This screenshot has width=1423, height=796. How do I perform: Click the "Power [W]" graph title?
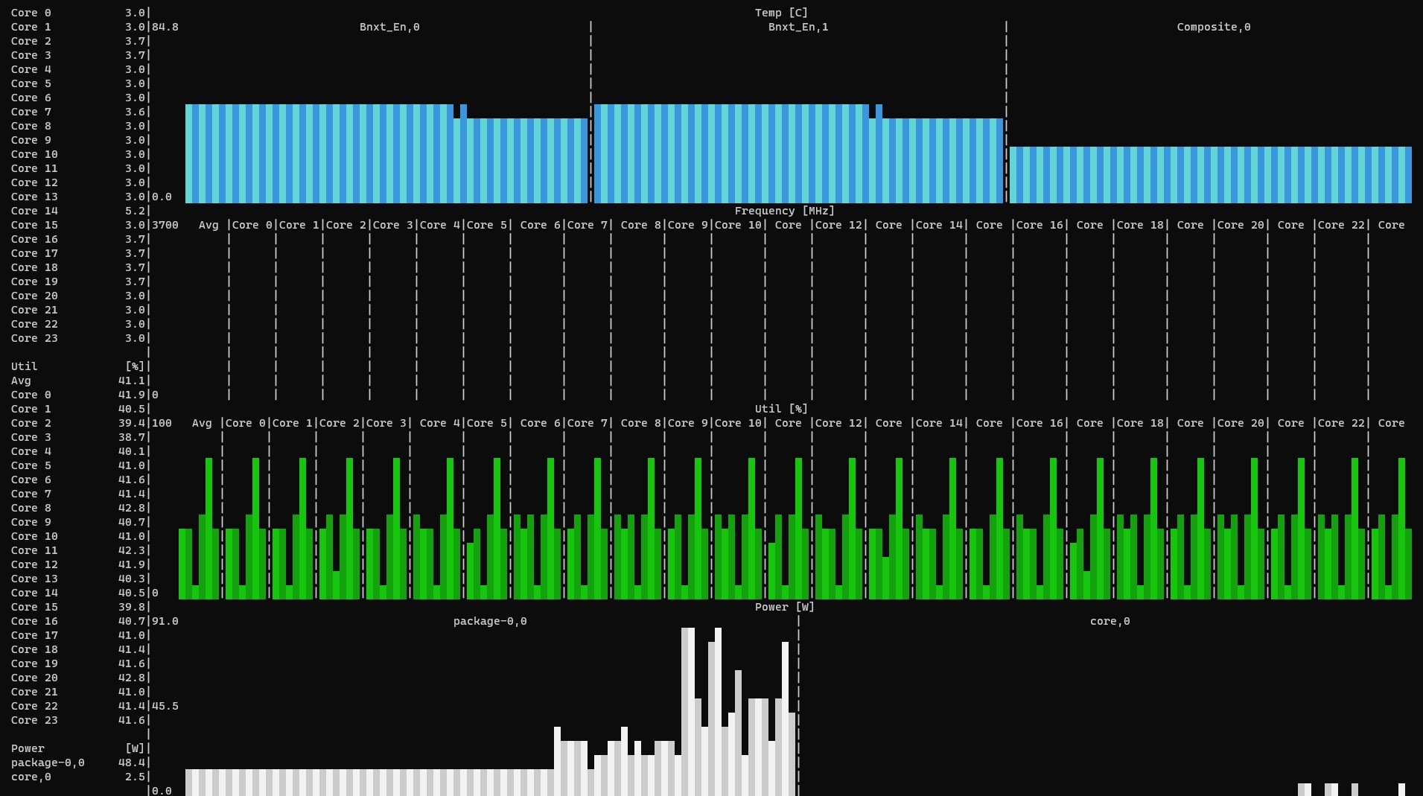tap(785, 607)
